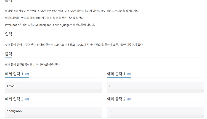Click right scroll arrow under 'baekjoon' box
This screenshot has width=207, height=119.
[x=100, y=116]
